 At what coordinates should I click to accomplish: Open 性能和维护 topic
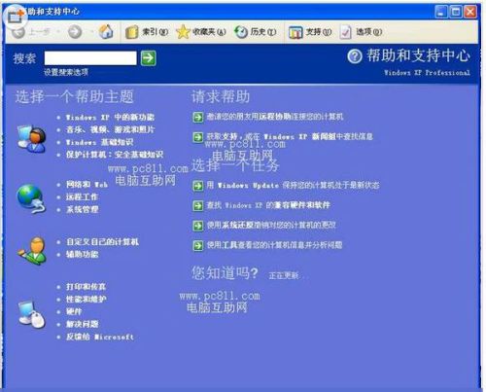87,300
